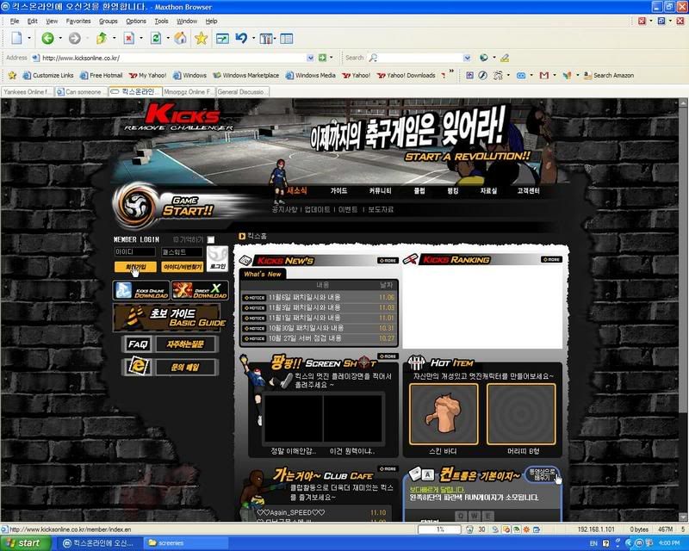Click the Windows Start button
The width and height of the screenshot is (689, 551).
click(24, 543)
